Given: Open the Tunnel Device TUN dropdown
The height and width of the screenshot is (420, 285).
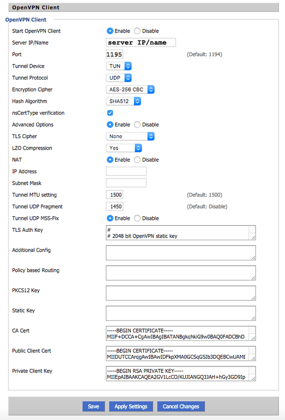Looking at the screenshot, I should click(119, 66).
